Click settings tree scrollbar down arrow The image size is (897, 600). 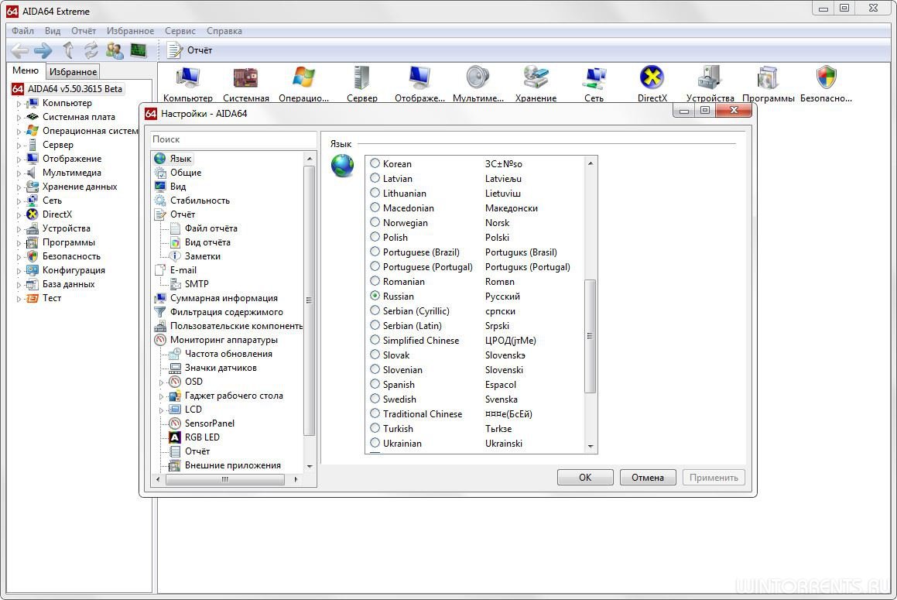pos(310,467)
